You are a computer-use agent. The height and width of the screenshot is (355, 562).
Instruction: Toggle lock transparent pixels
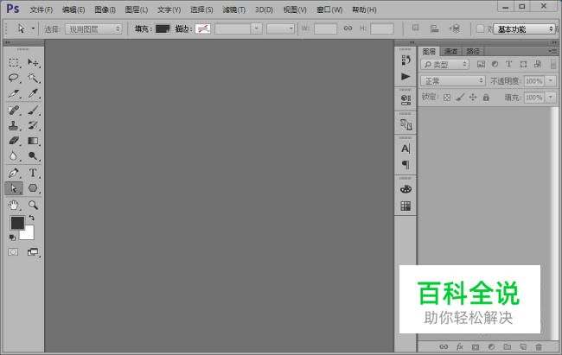447,98
